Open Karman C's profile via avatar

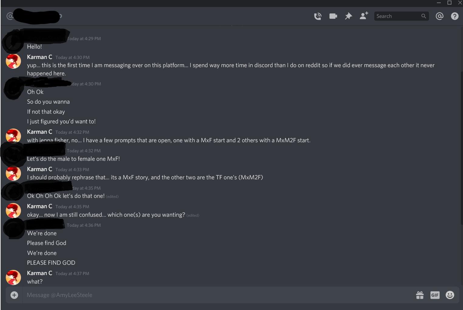(x=13, y=61)
